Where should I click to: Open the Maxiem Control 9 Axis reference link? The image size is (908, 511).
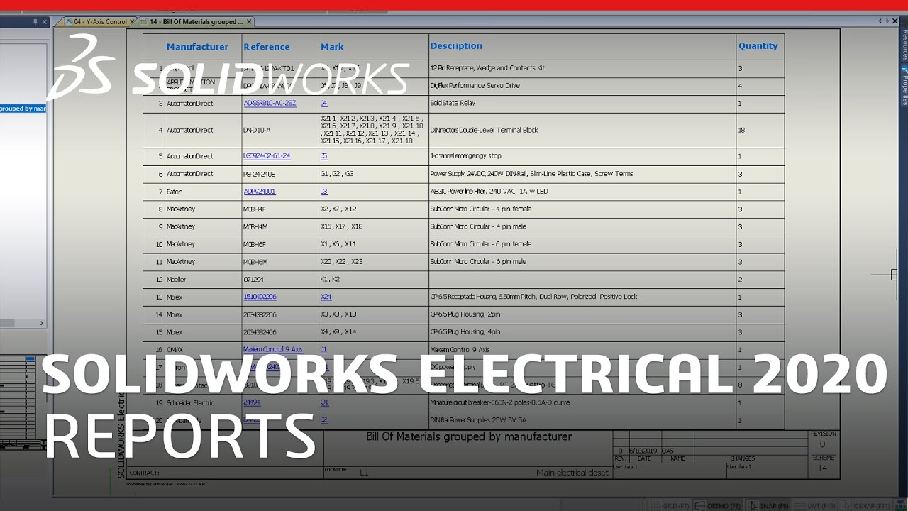[x=272, y=350]
